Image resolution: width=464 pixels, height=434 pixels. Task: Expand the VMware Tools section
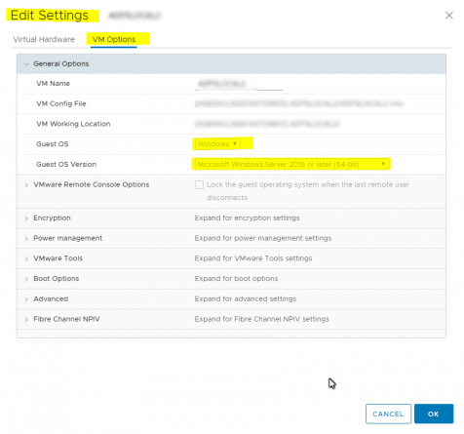(x=26, y=258)
